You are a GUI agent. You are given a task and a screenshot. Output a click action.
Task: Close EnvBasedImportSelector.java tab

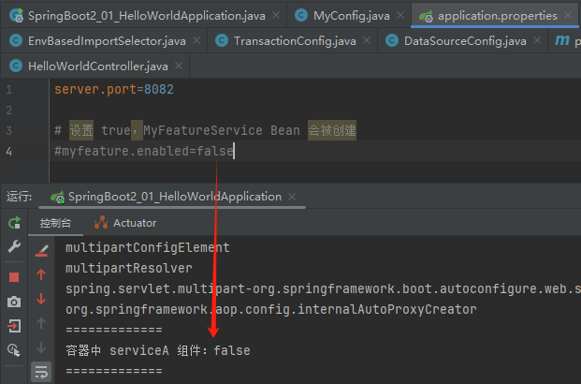pos(196,40)
